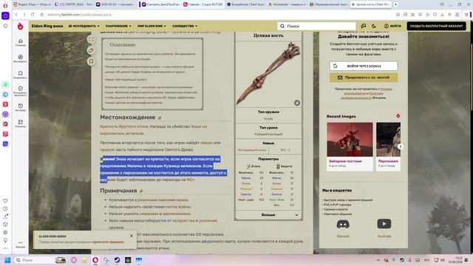Viewport: 473px width, 266px height.
Task: Show next Recent Images with arrow
Action: [400, 146]
